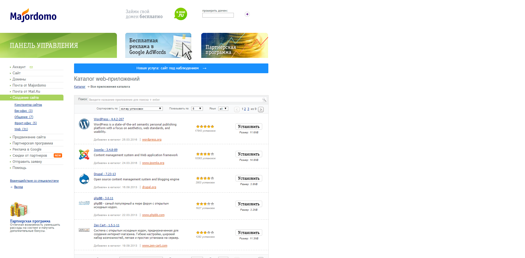The height and width of the screenshot is (258, 525).
Task: Click the Joomla star rating
Action: pyautogui.click(x=205, y=154)
